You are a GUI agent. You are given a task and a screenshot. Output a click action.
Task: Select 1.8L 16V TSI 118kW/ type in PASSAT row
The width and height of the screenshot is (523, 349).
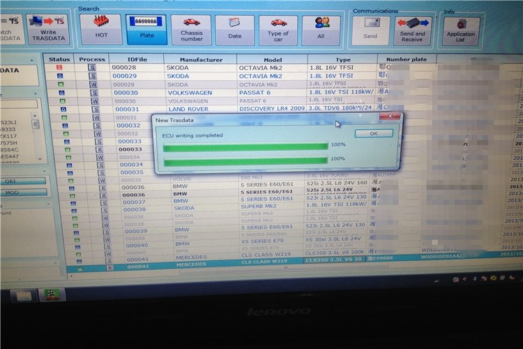[342, 92]
